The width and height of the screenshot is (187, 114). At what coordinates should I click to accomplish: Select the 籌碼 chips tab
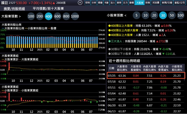132,2
